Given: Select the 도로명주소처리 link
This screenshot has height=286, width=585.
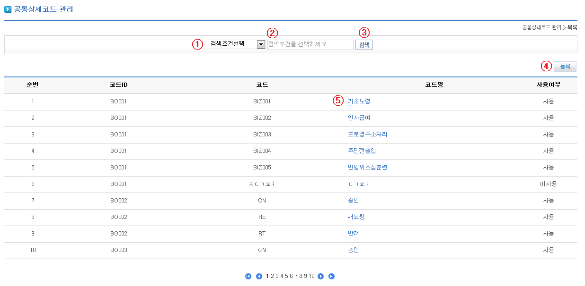Looking at the screenshot, I should click(x=367, y=135).
